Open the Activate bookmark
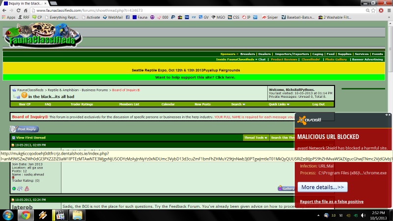 tap(91, 17)
